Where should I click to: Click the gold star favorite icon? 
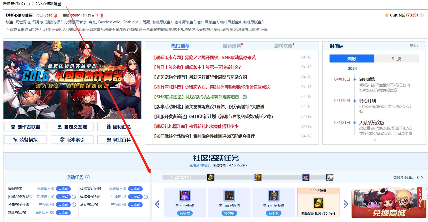click(x=387, y=15)
